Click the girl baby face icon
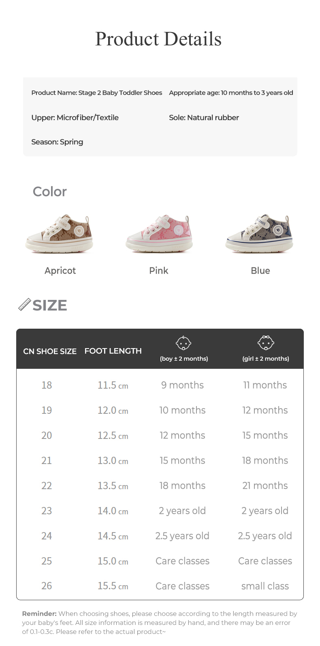Viewport: 320px width, 646px height. pyautogui.click(x=266, y=343)
